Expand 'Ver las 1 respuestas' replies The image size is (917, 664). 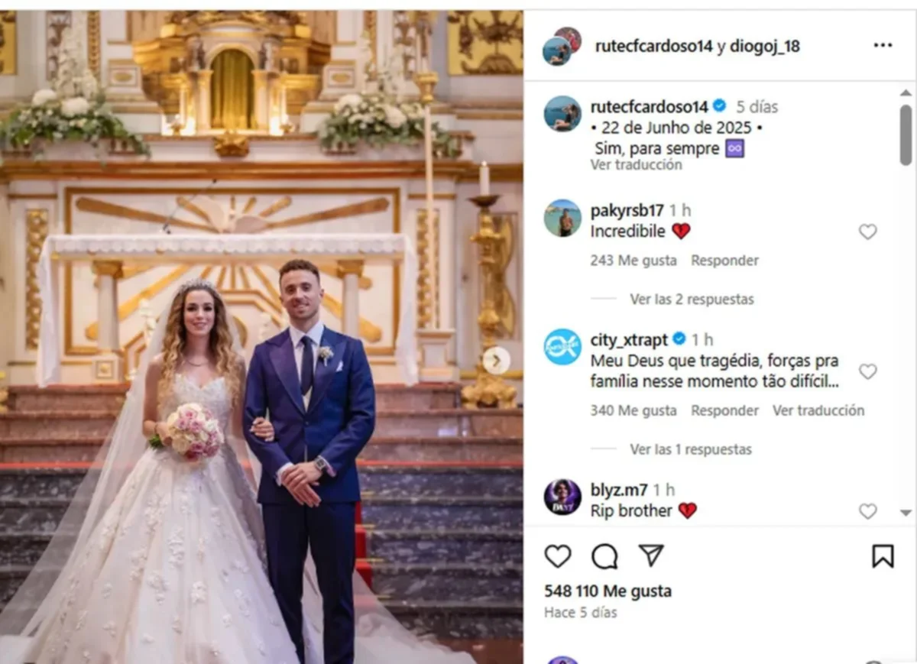(692, 449)
